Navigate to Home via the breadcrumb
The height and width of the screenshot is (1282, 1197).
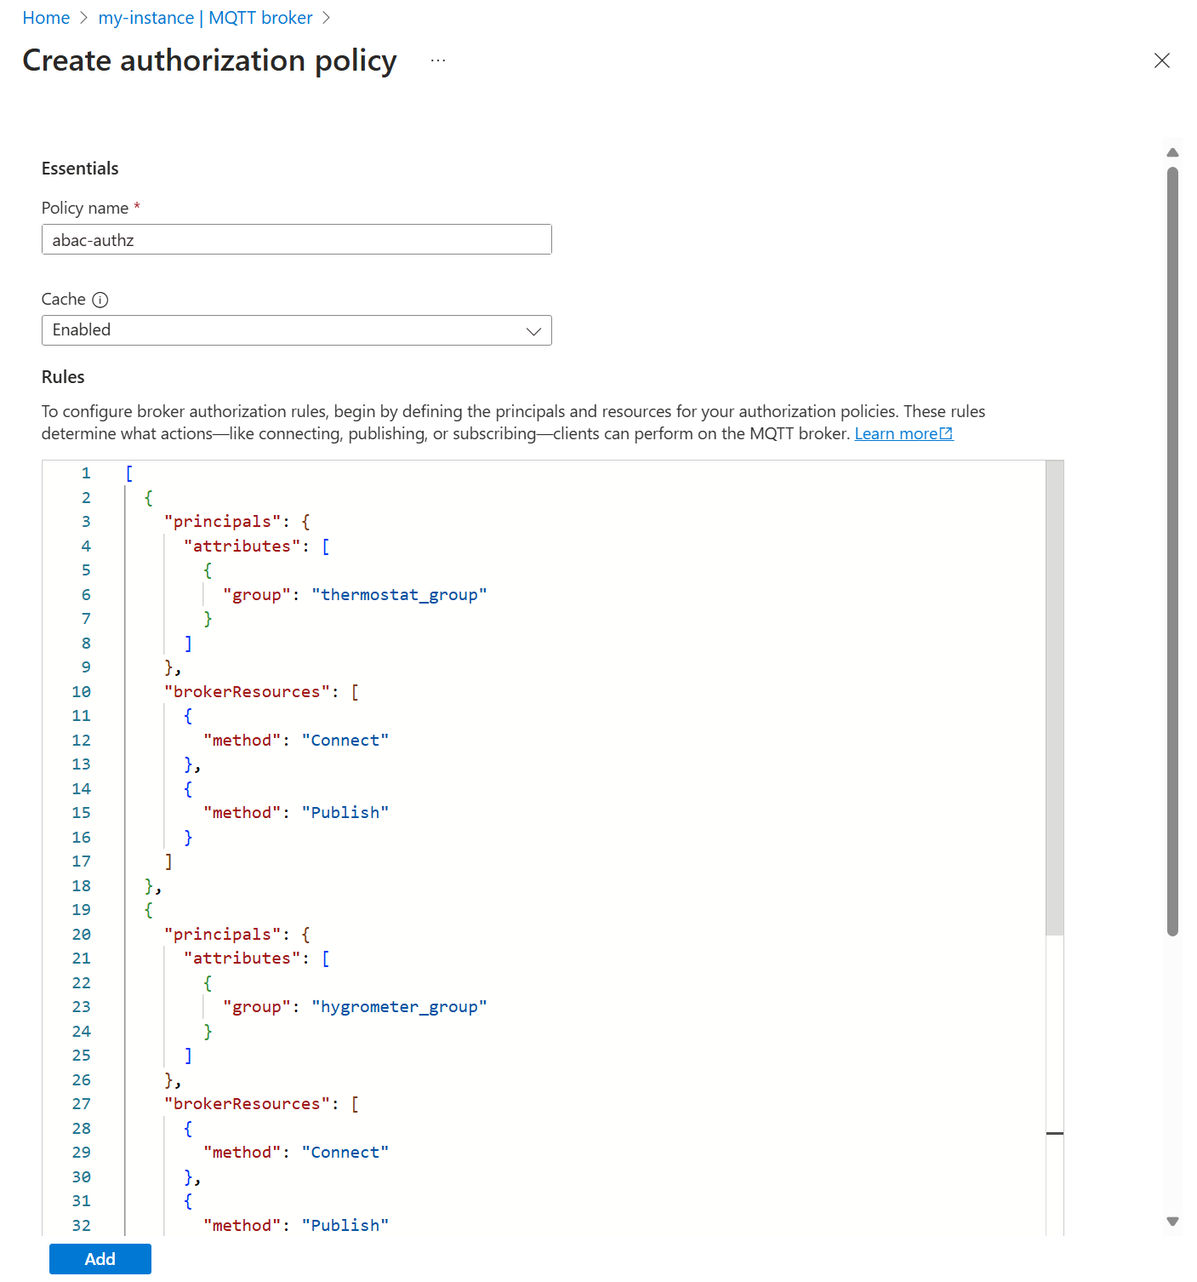click(x=46, y=17)
